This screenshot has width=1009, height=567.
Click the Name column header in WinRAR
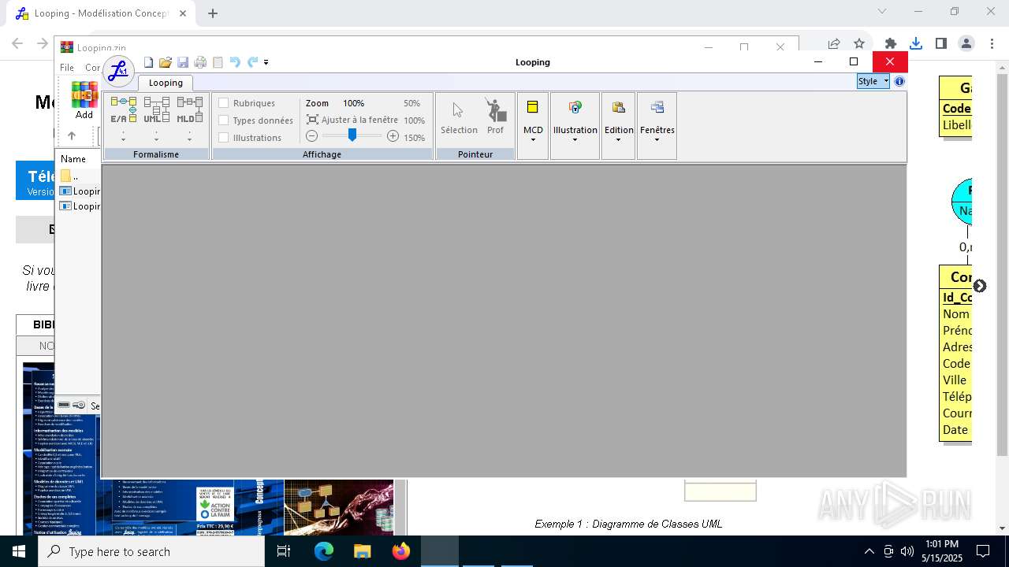tap(73, 159)
